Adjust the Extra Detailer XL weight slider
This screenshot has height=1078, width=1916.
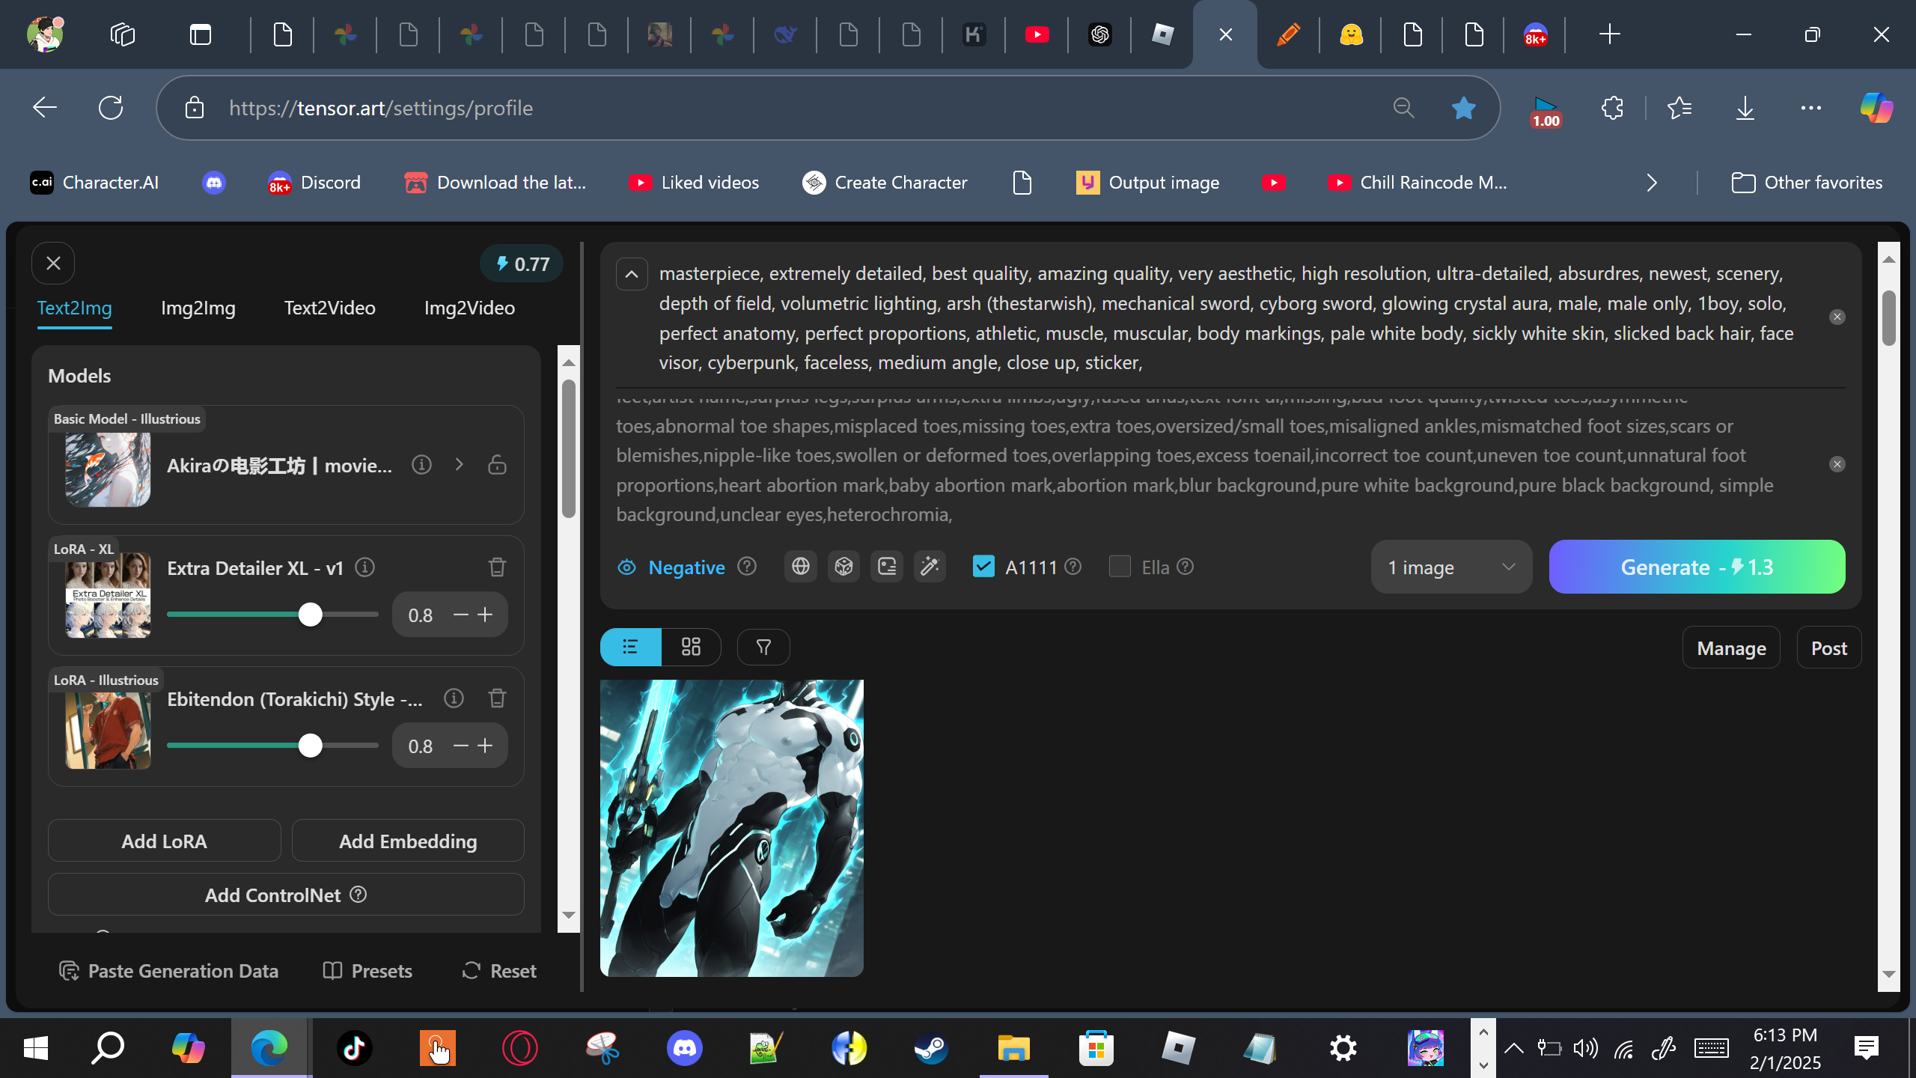(310, 615)
